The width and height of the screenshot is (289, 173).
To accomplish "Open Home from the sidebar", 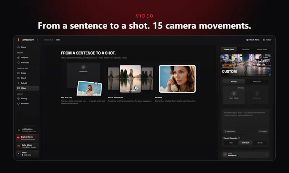I will coord(27,47).
